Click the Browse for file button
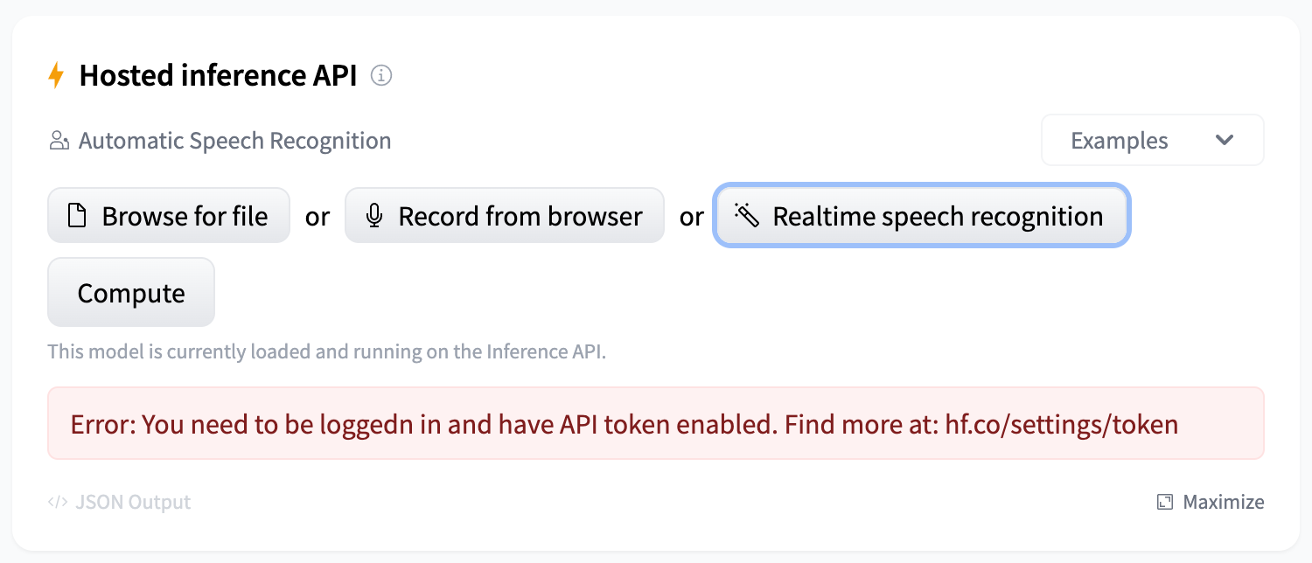Image resolution: width=1312 pixels, height=563 pixels. point(168,215)
